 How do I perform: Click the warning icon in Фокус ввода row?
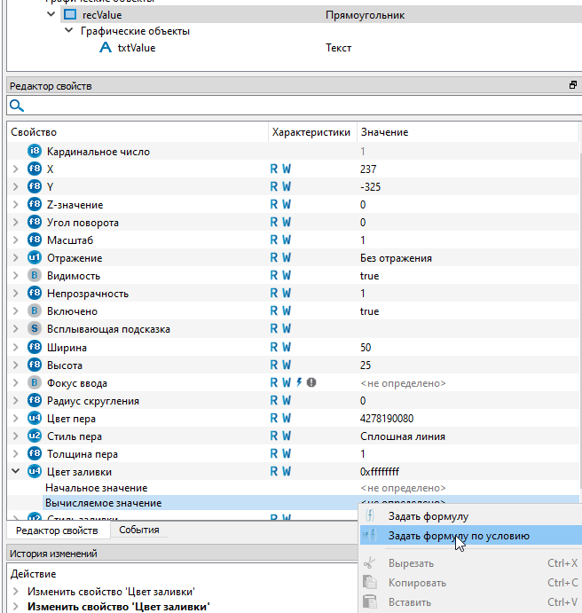click(311, 382)
